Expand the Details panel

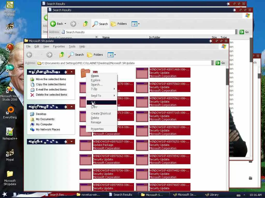[x=72, y=142]
